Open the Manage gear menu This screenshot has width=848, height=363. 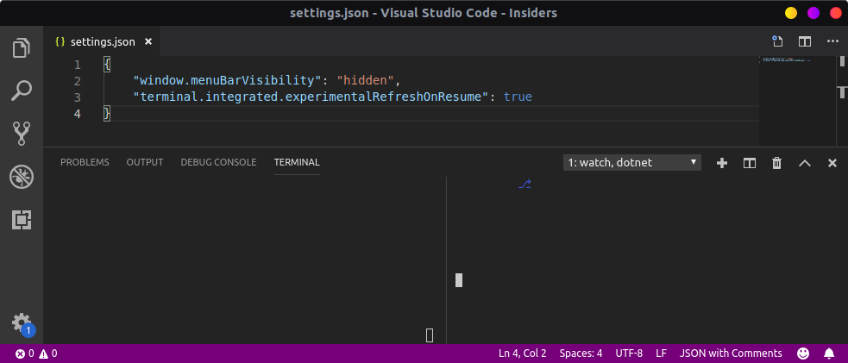(22, 323)
